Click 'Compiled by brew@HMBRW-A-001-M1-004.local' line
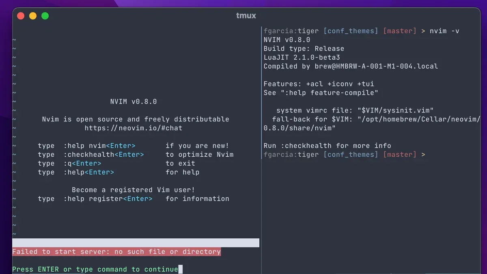The width and height of the screenshot is (487, 274). pyautogui.click(x=351, y=66)
